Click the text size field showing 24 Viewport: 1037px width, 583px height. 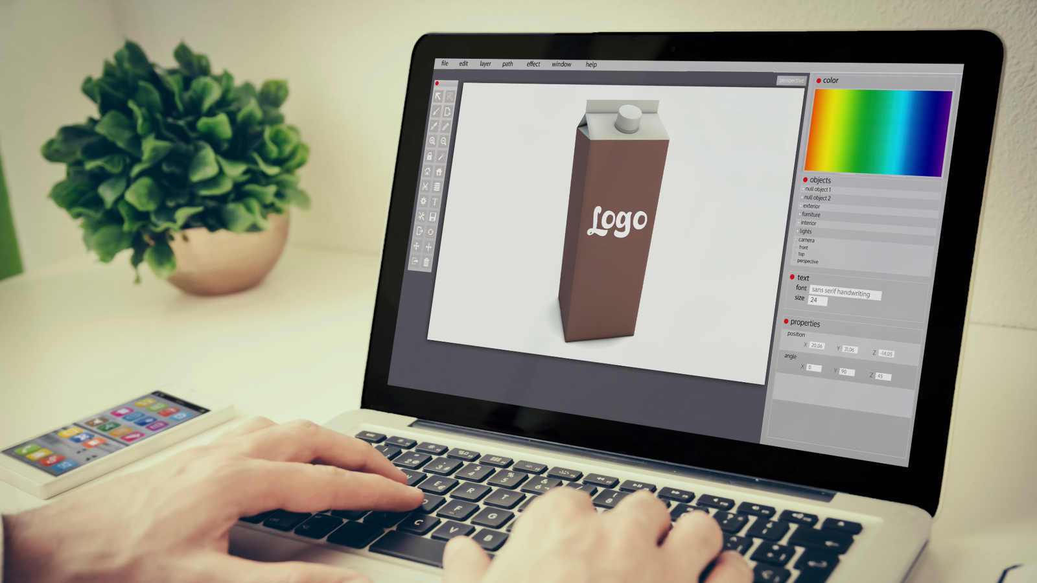click(817, 301)
